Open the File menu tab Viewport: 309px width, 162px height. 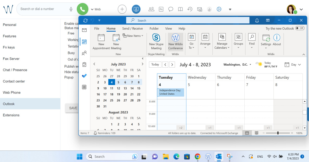97,29
